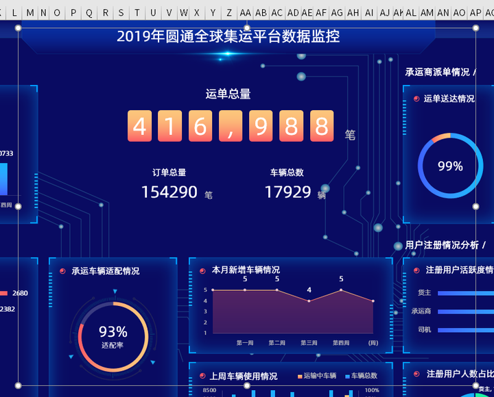Click the 订单总量 value 154290

point(169,192)
